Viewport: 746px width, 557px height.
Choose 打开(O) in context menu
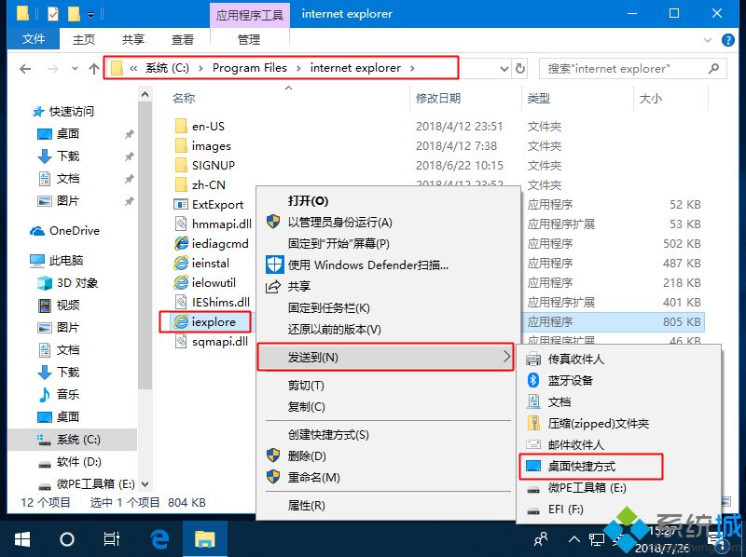pyautogui.click(x=309, y=200)
